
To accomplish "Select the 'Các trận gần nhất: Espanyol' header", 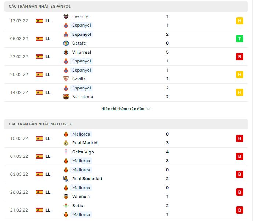I will [x=40, y=7].
